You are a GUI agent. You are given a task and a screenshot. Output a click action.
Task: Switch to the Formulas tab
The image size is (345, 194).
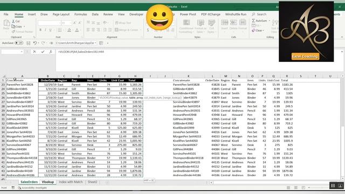[x=80, y=15]
